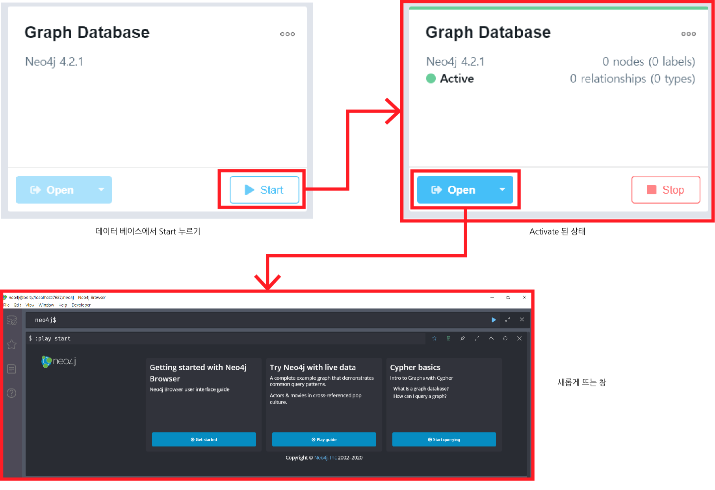Viewport: 715px width, 490px height.
Task: Click the faded Open button on the stopped database card
Action: point(52,190)
